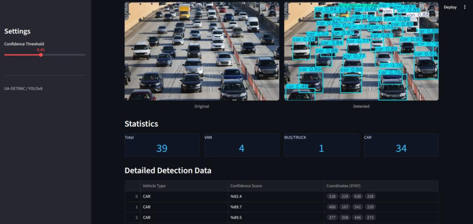The width and height of the screenshot is (473, 224).
Task: Select the CAR count card showing 34
Action: click(401, 145)
